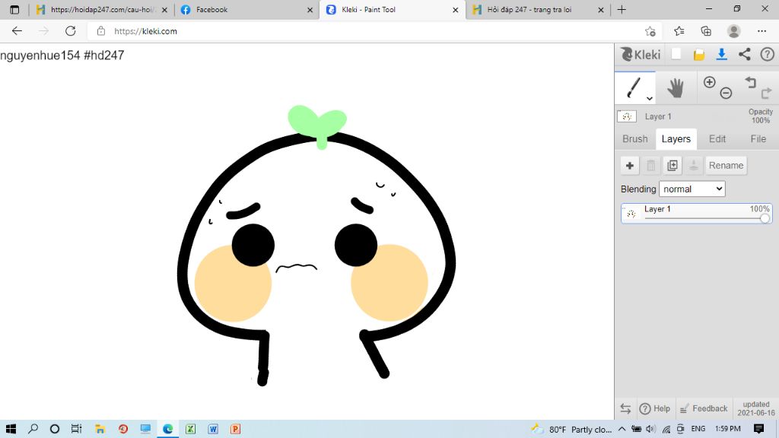
Task: Open File Explorer from the taskbar
Action: (100, 429)
